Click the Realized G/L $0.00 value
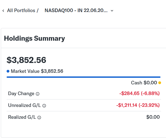Image resolution: width=166 pixels, height=138 pixels. (x=153, y=117)
